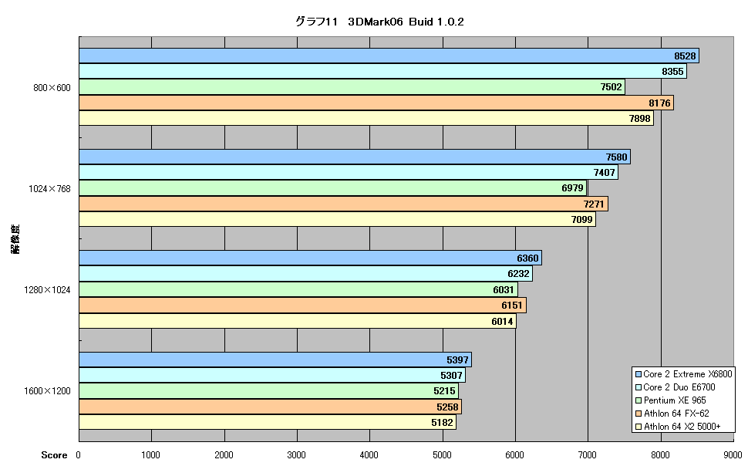The height and width of the screenshot is (466, 748).
Task: Click the Score axis label
Action: point(54,455)
